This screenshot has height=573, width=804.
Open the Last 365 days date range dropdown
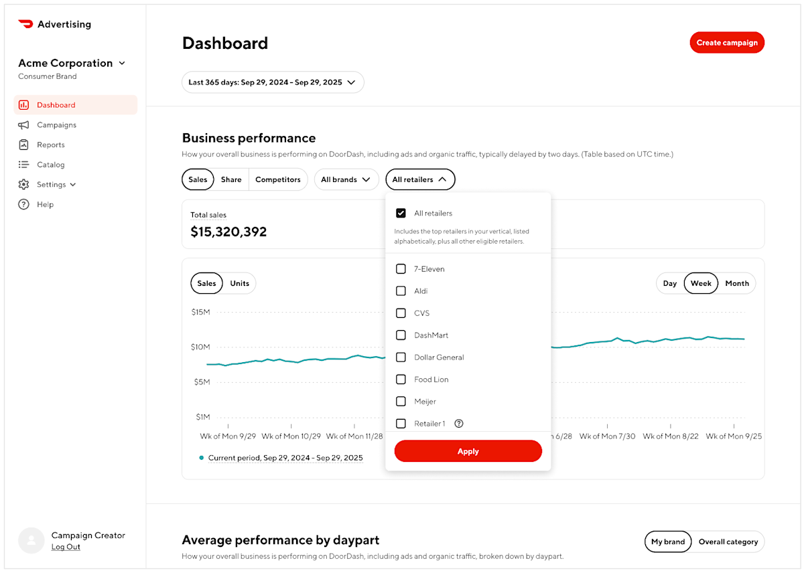pos(273,82)
